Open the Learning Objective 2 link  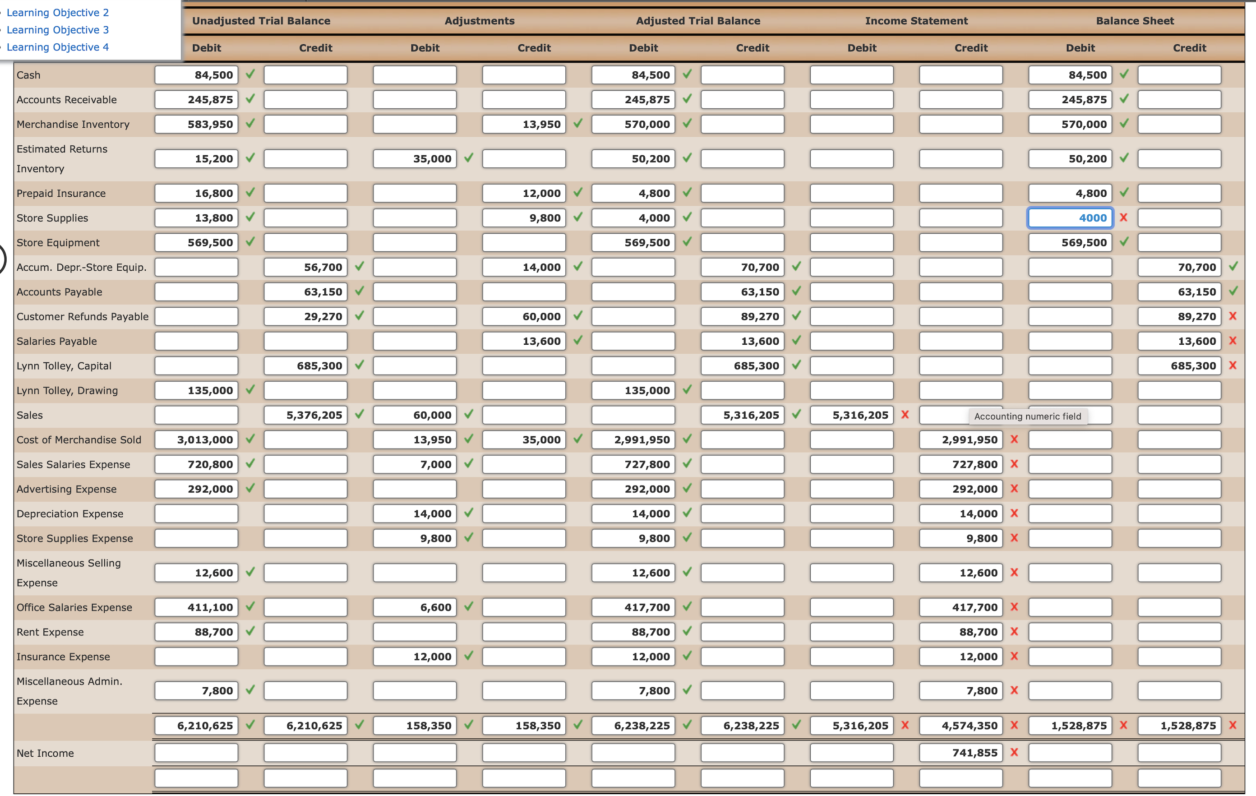(58, 13)
